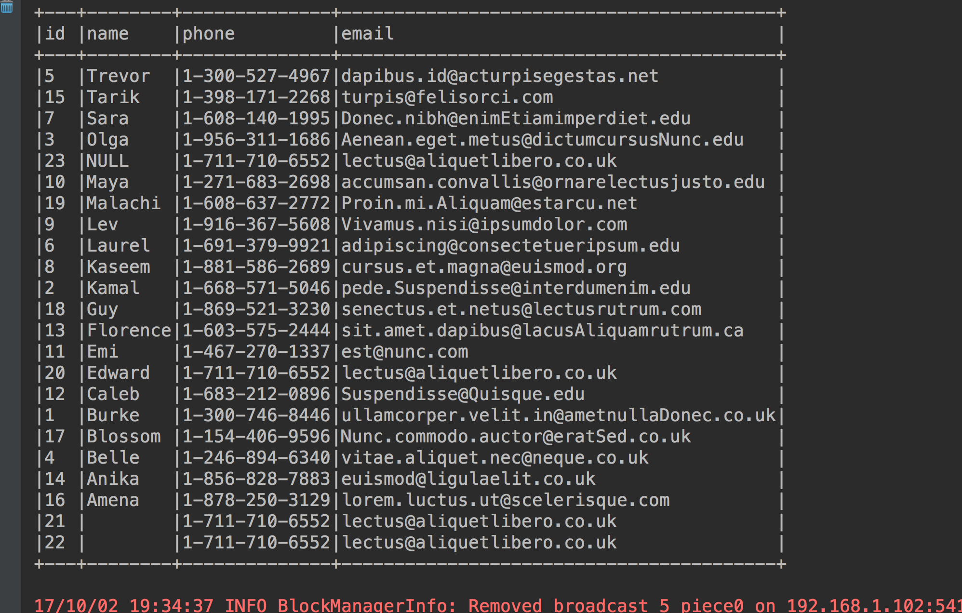This screenshot has width=962, height=613.
Task: Click email turpis@felisorci.com
Action: click(447, 97)
